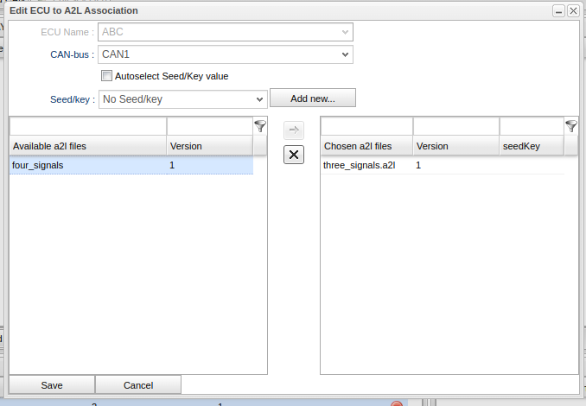586x406 pixels.
Task: Focus the filter field above Available a2l files
Action: [87, 126]
